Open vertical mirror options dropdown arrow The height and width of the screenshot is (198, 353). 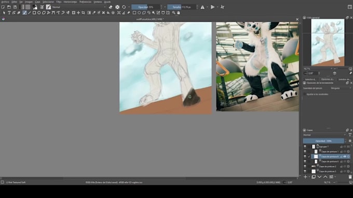pos(218,7)
